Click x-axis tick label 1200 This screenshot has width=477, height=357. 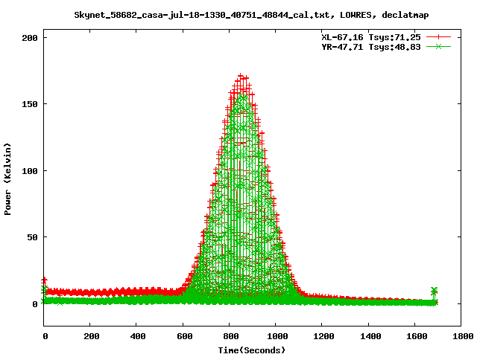[x=323, y=336]
